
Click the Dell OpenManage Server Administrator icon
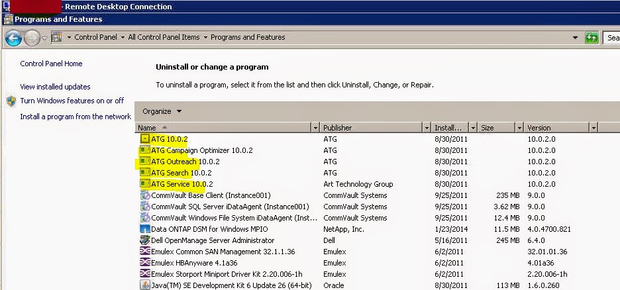pyautogui.click(x=145, y=240)
